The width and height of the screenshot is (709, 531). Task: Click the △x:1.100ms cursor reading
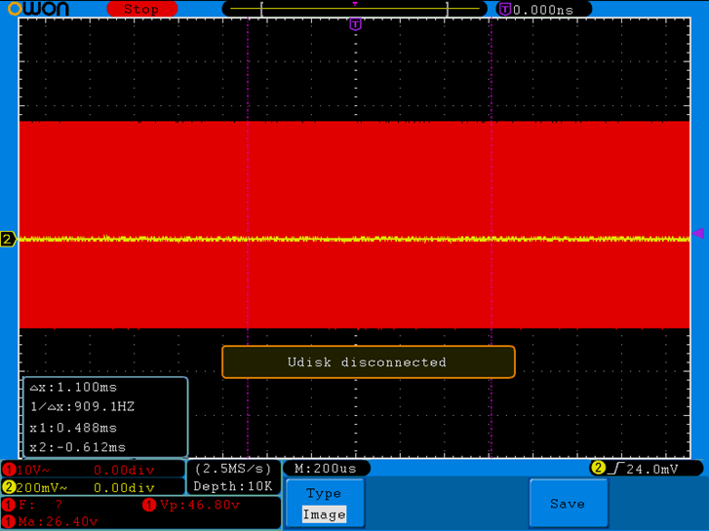[x=73, y=388]
